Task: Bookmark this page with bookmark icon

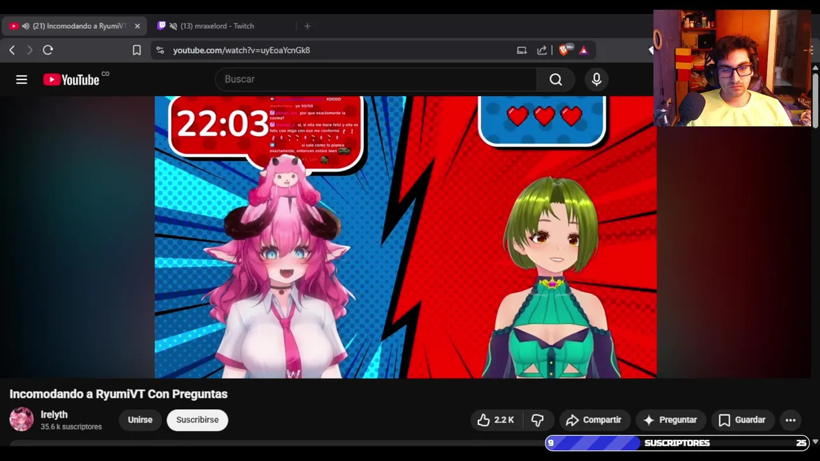Action: [x=136, y=50]
